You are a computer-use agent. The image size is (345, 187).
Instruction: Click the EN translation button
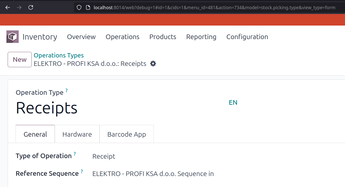tap(233, 102)
